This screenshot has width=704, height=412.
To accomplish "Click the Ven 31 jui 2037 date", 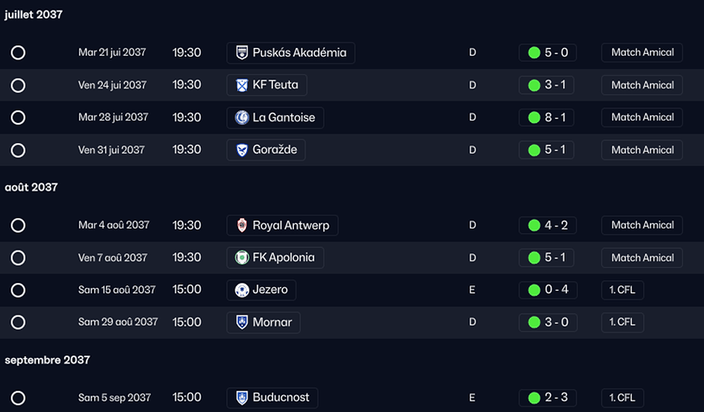I will [x=111, y=150].
